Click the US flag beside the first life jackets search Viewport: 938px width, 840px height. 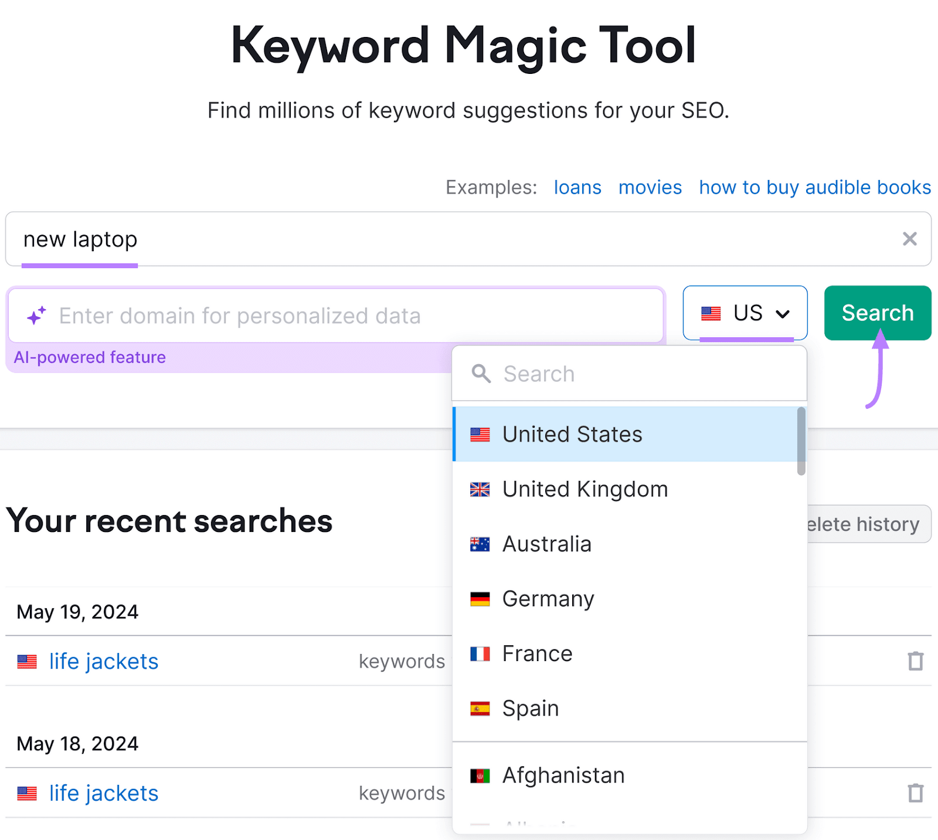(26, 661)
